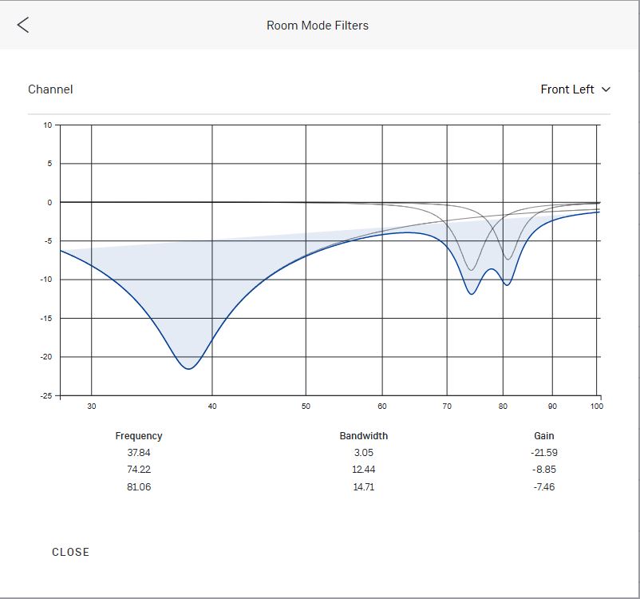Image resolution: width=640 pixels, height=599 pixels.
Task: Select bandwidth value 14.71
Action: 364,487
